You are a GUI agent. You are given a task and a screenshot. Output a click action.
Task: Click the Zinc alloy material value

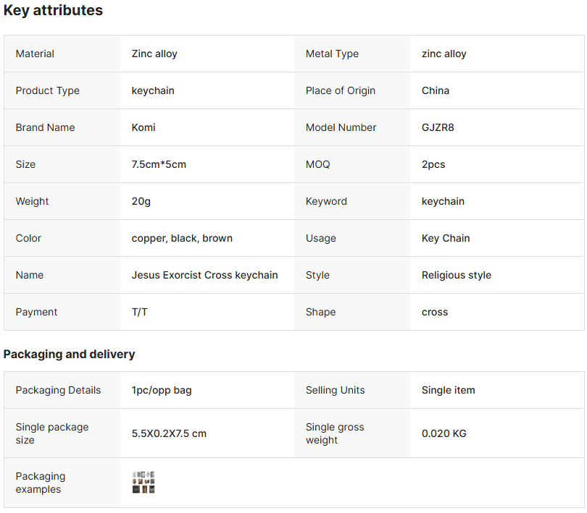pyautogui.click(x=154, y=54)
